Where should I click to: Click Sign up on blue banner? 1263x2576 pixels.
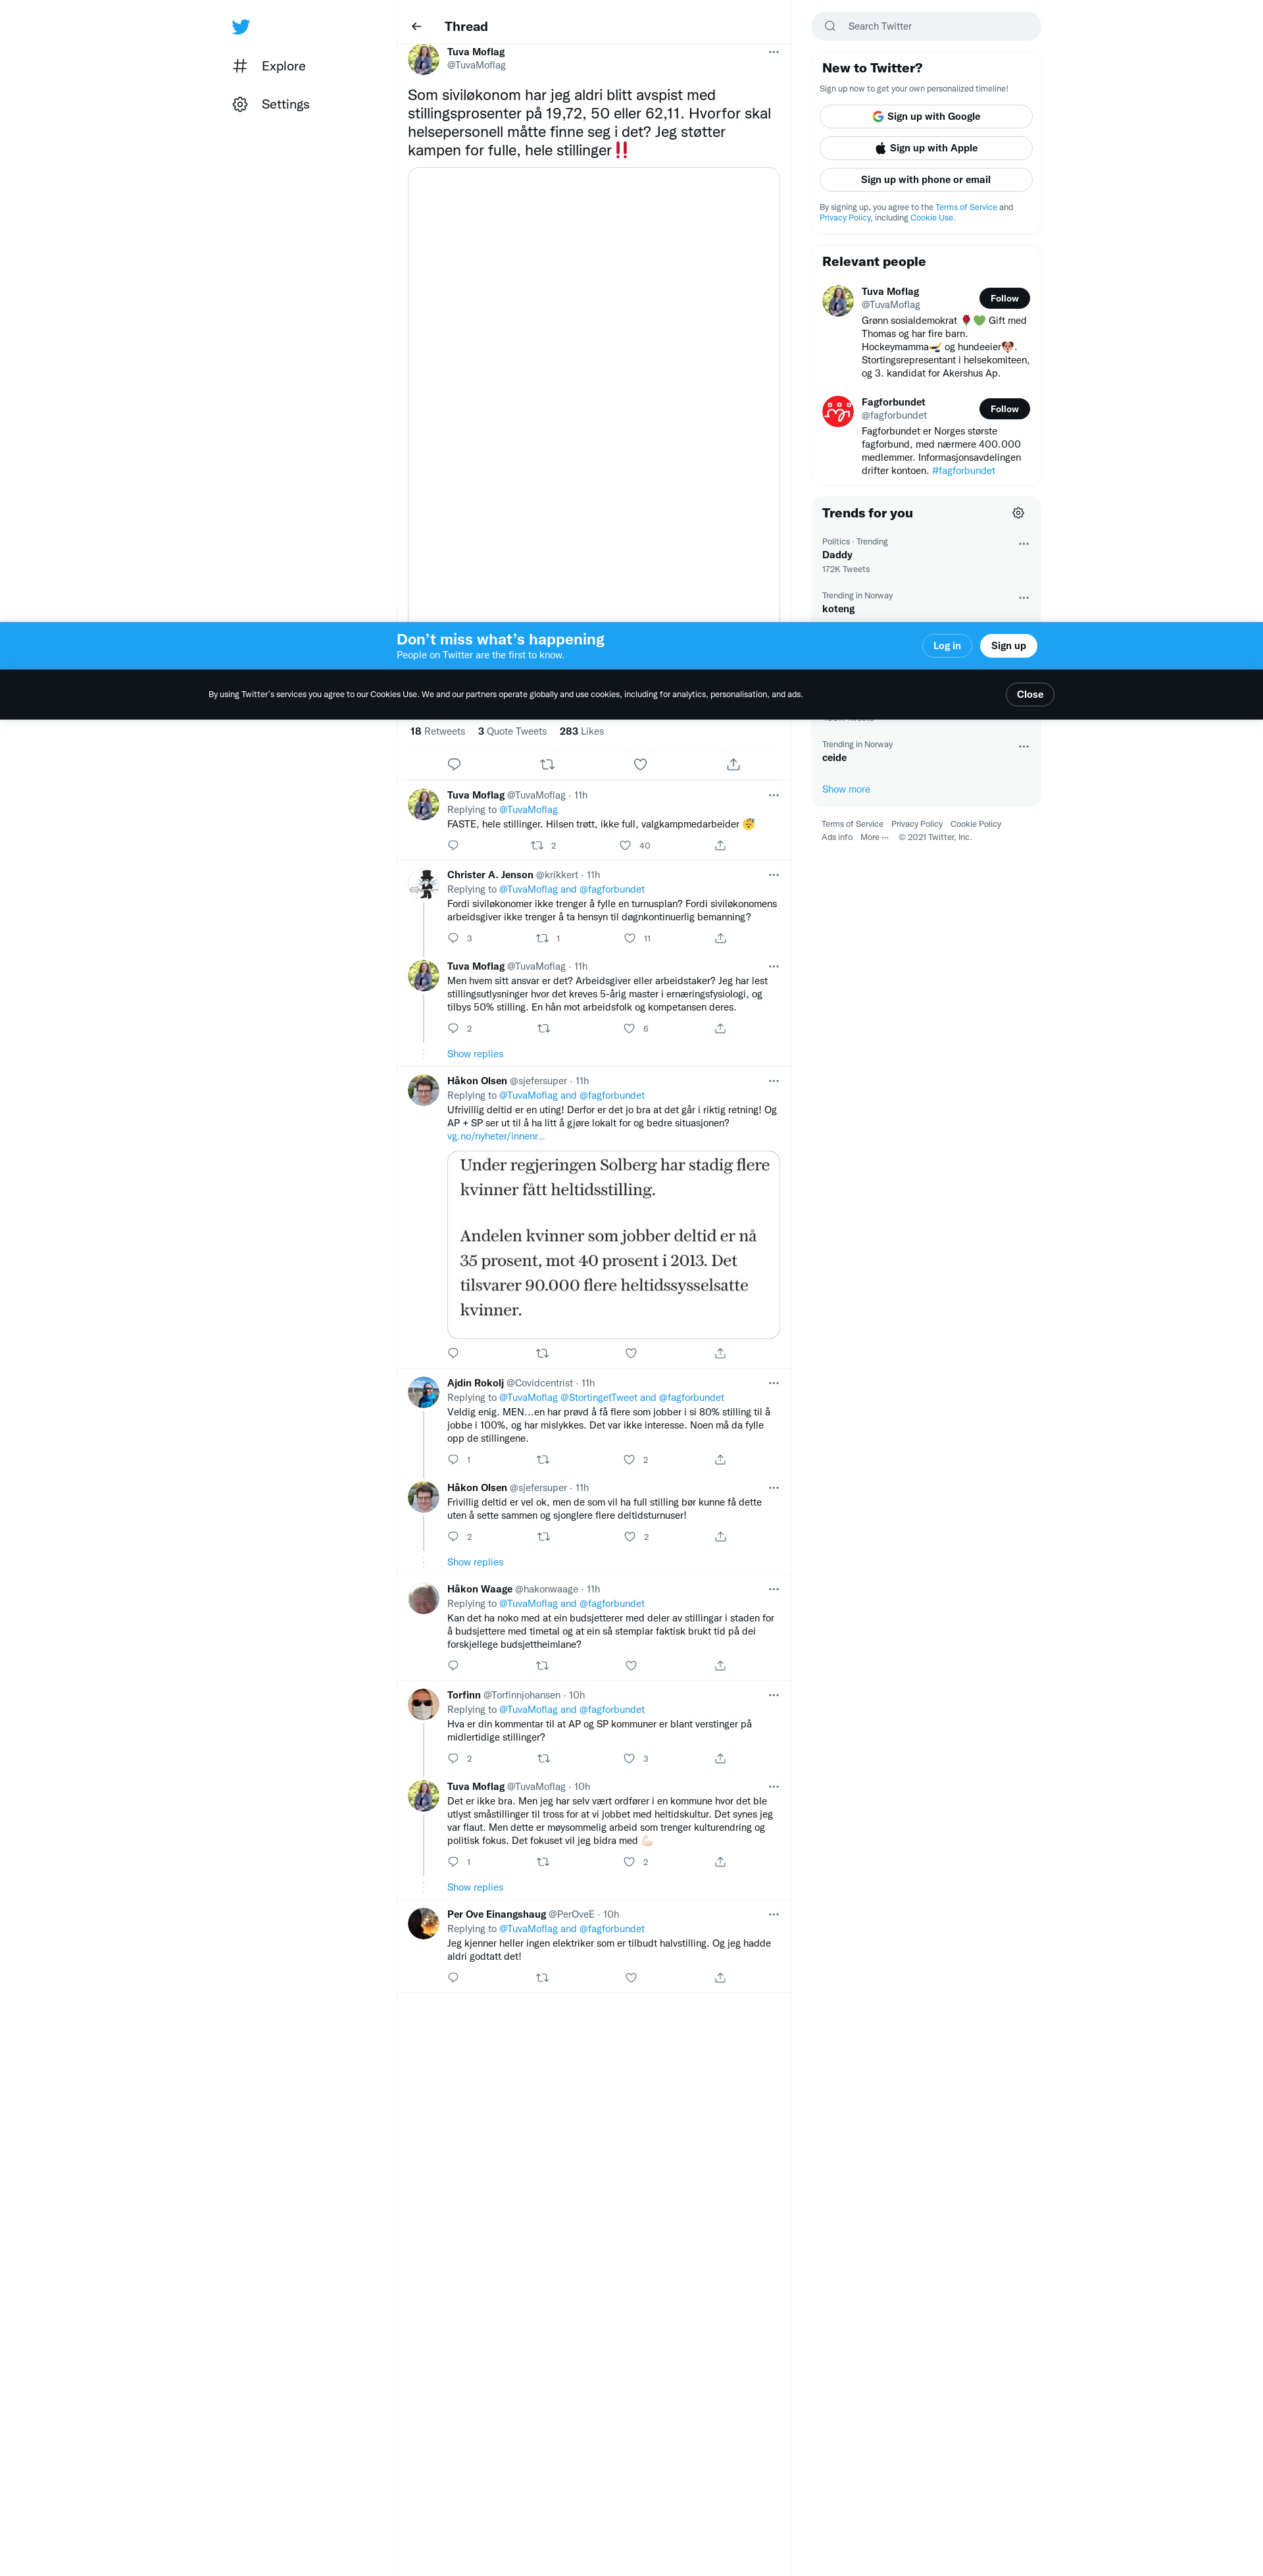point(1008,646)
